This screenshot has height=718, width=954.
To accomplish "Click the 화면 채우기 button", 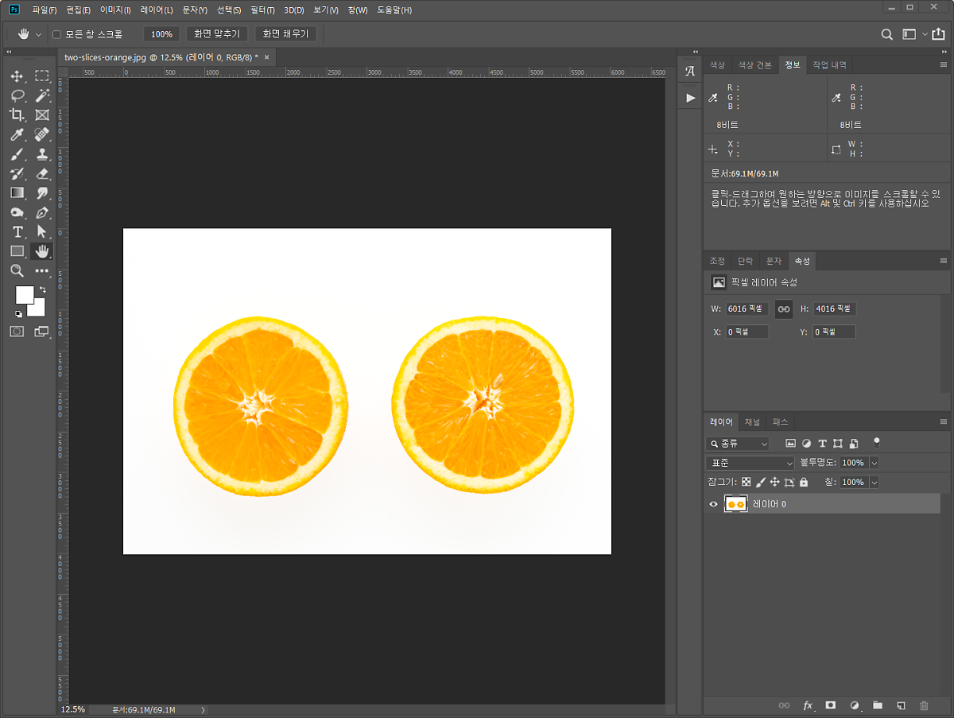I will [285, 34].
